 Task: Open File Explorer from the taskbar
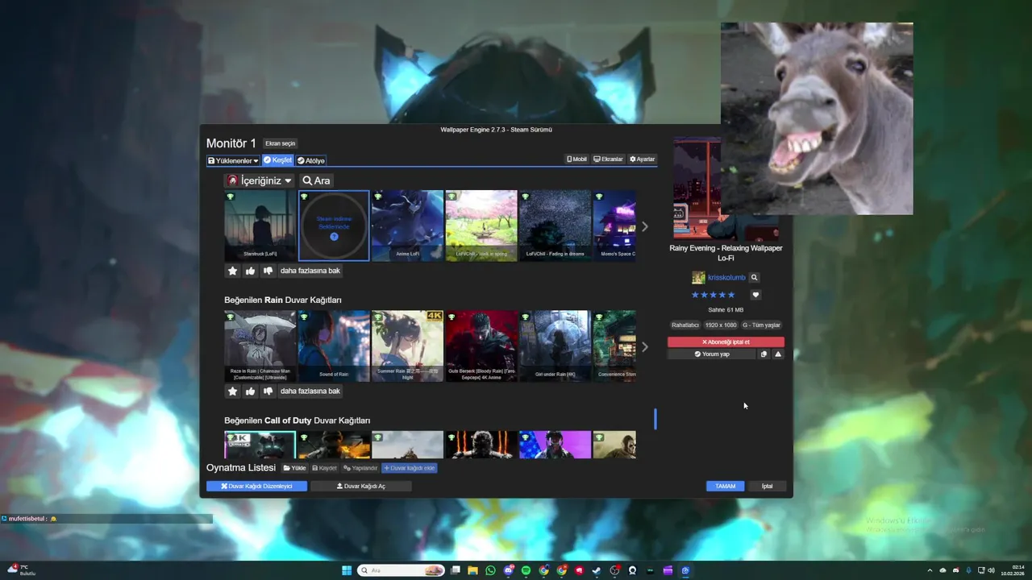[472, 570]
